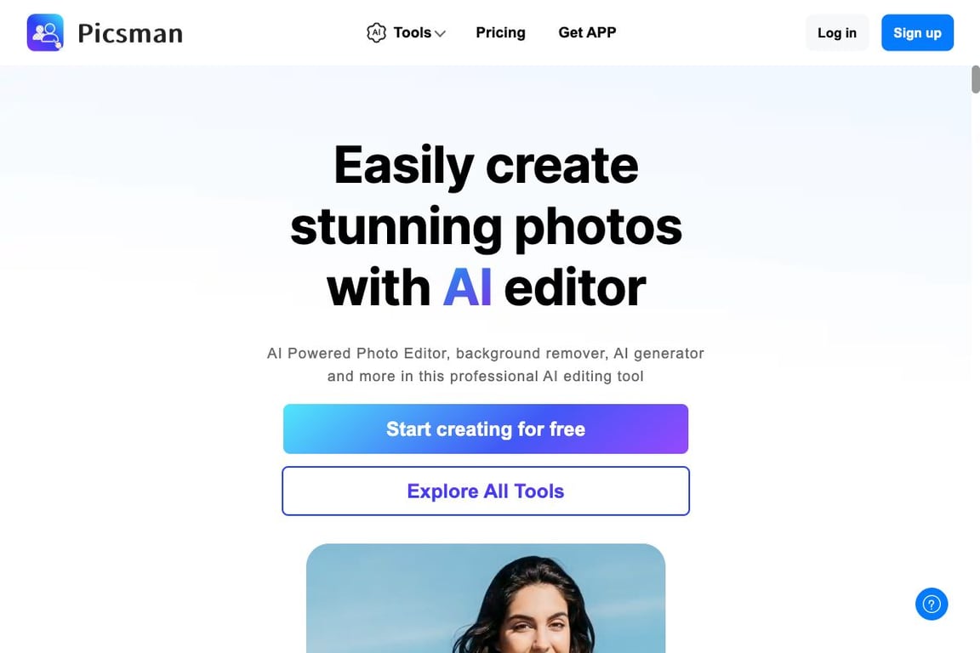Click the page scrollbar thumb
Screen dimensions: 980x653
(x=975, y=79)
